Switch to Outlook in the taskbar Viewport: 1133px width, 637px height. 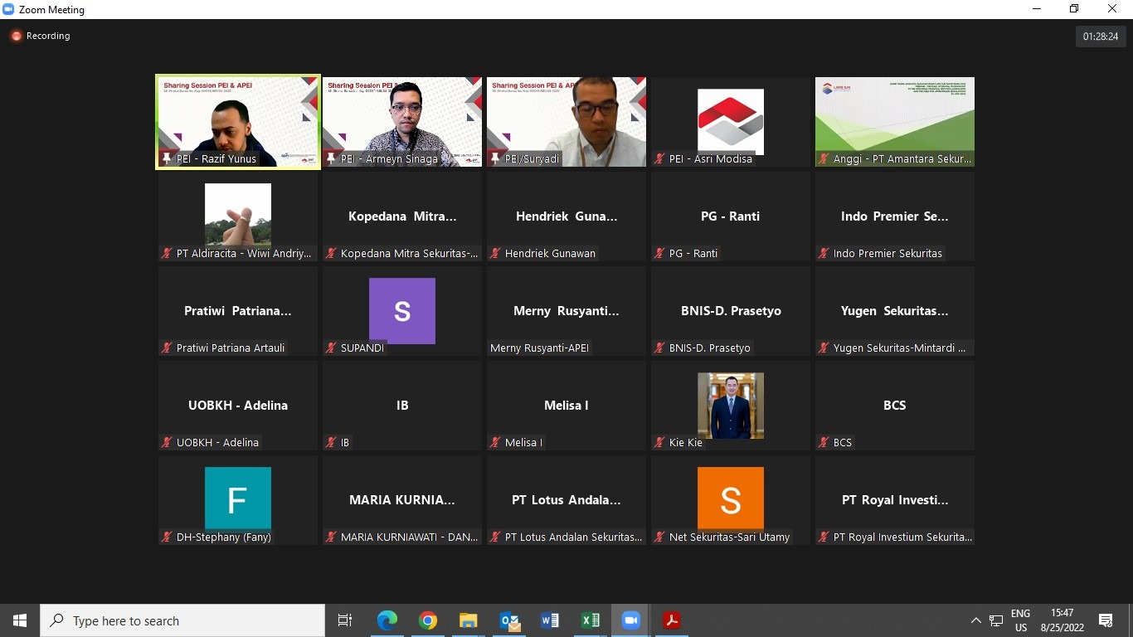click(509, 620)
